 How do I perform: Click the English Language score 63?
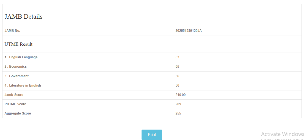177,57
